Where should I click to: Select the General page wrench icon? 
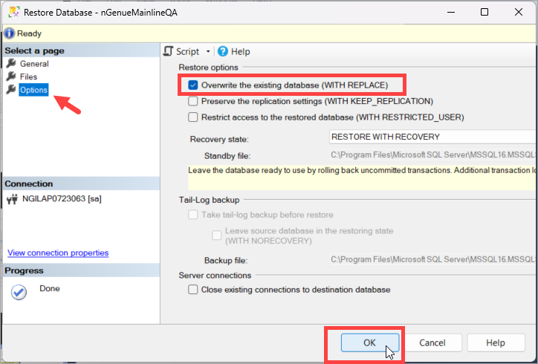(11, 63)
